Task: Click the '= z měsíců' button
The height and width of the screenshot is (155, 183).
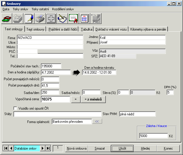Action: 93,99
